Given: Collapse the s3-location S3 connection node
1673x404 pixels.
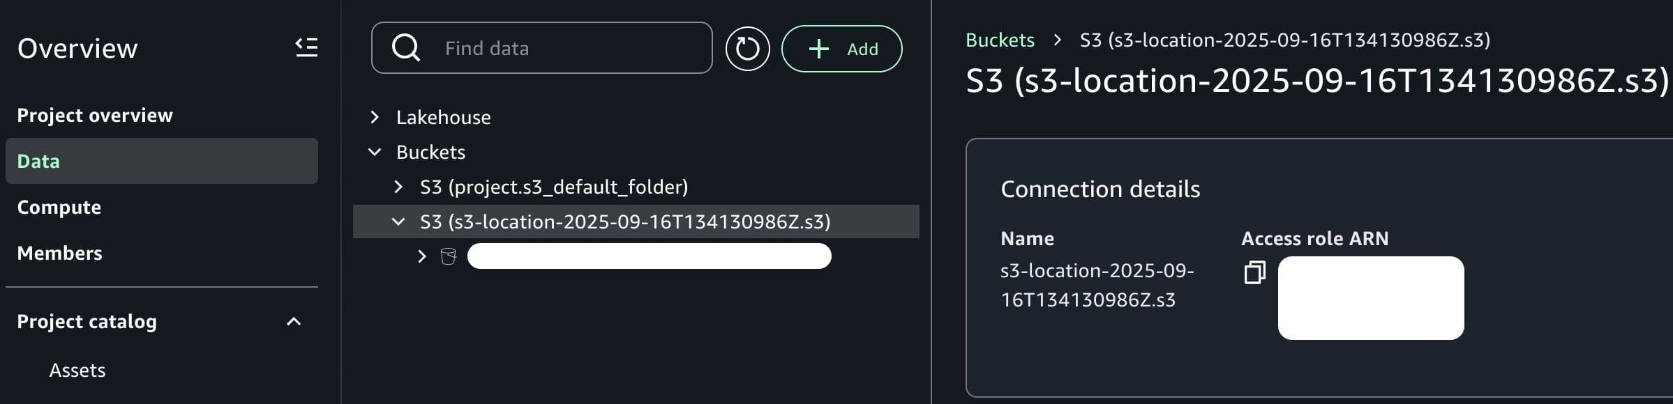Looking at the screenshot, I should tap(398, 222).
